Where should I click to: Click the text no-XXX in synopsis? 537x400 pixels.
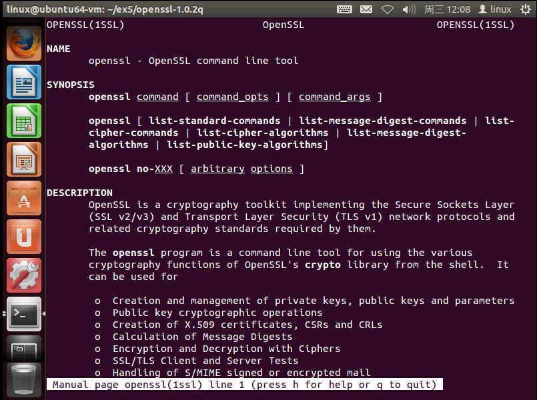[155, 169]
